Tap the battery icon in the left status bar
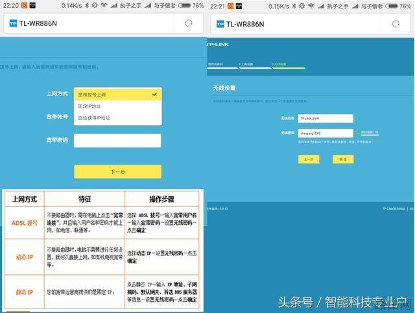The image size is (415, 313). click(x=184, y=5)
